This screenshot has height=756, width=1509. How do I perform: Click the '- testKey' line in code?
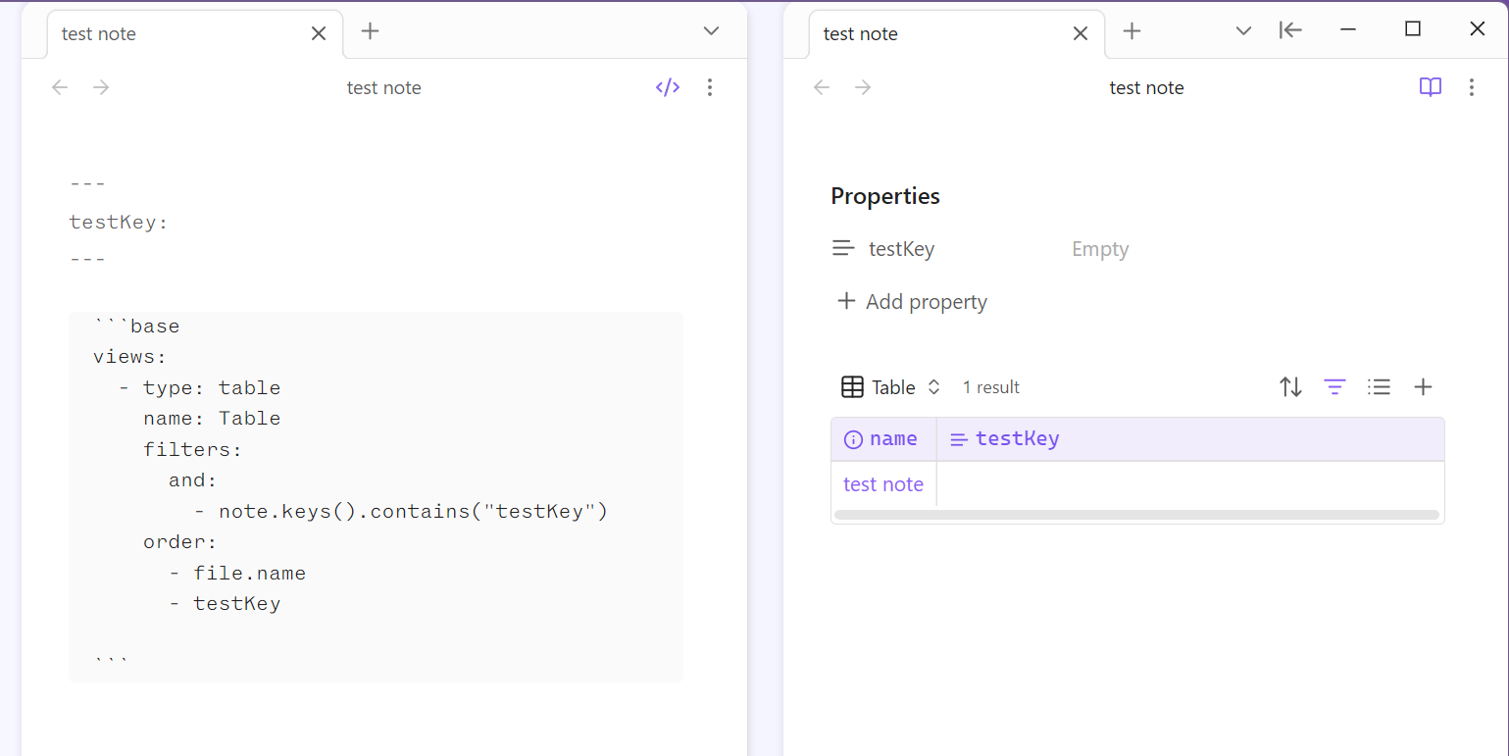(x=225, y=604)
